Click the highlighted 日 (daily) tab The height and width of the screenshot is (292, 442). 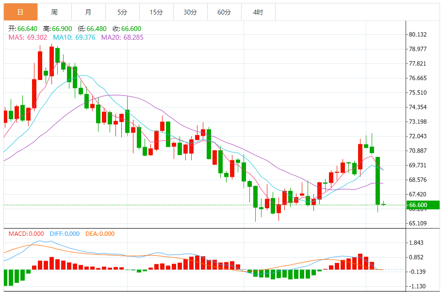pos(19,11)
